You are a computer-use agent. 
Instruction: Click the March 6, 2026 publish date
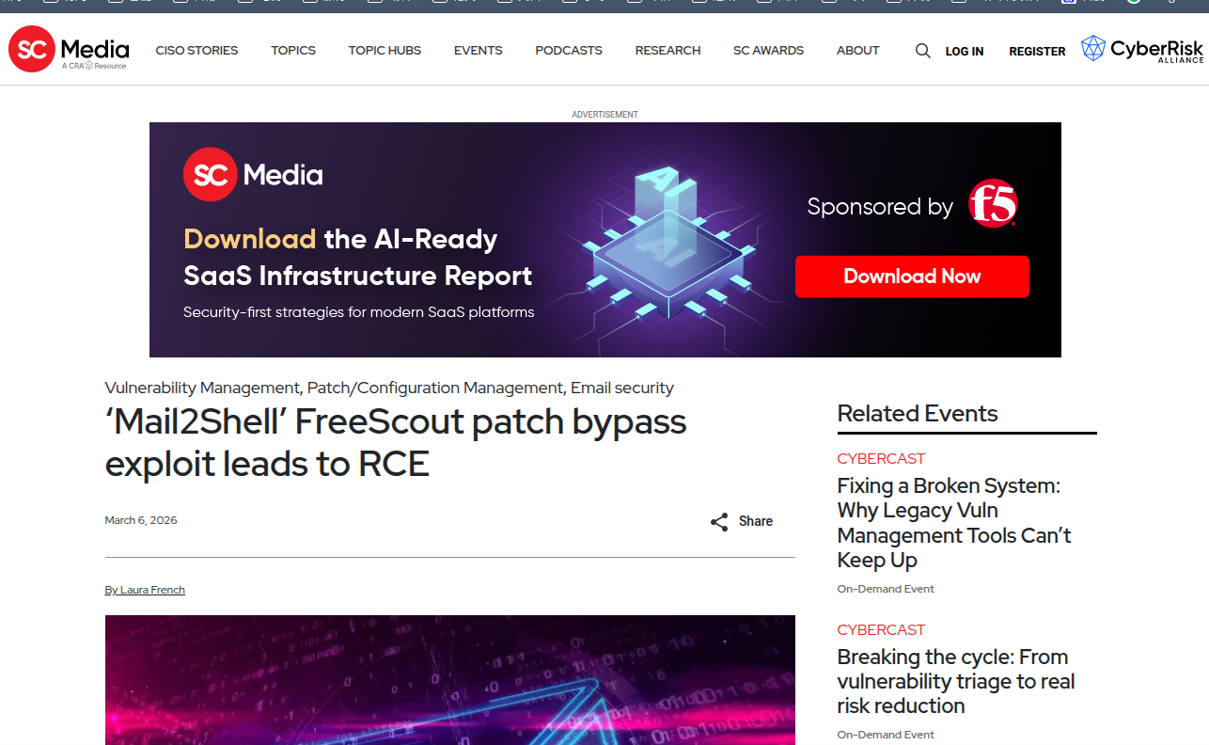point(141,520)
